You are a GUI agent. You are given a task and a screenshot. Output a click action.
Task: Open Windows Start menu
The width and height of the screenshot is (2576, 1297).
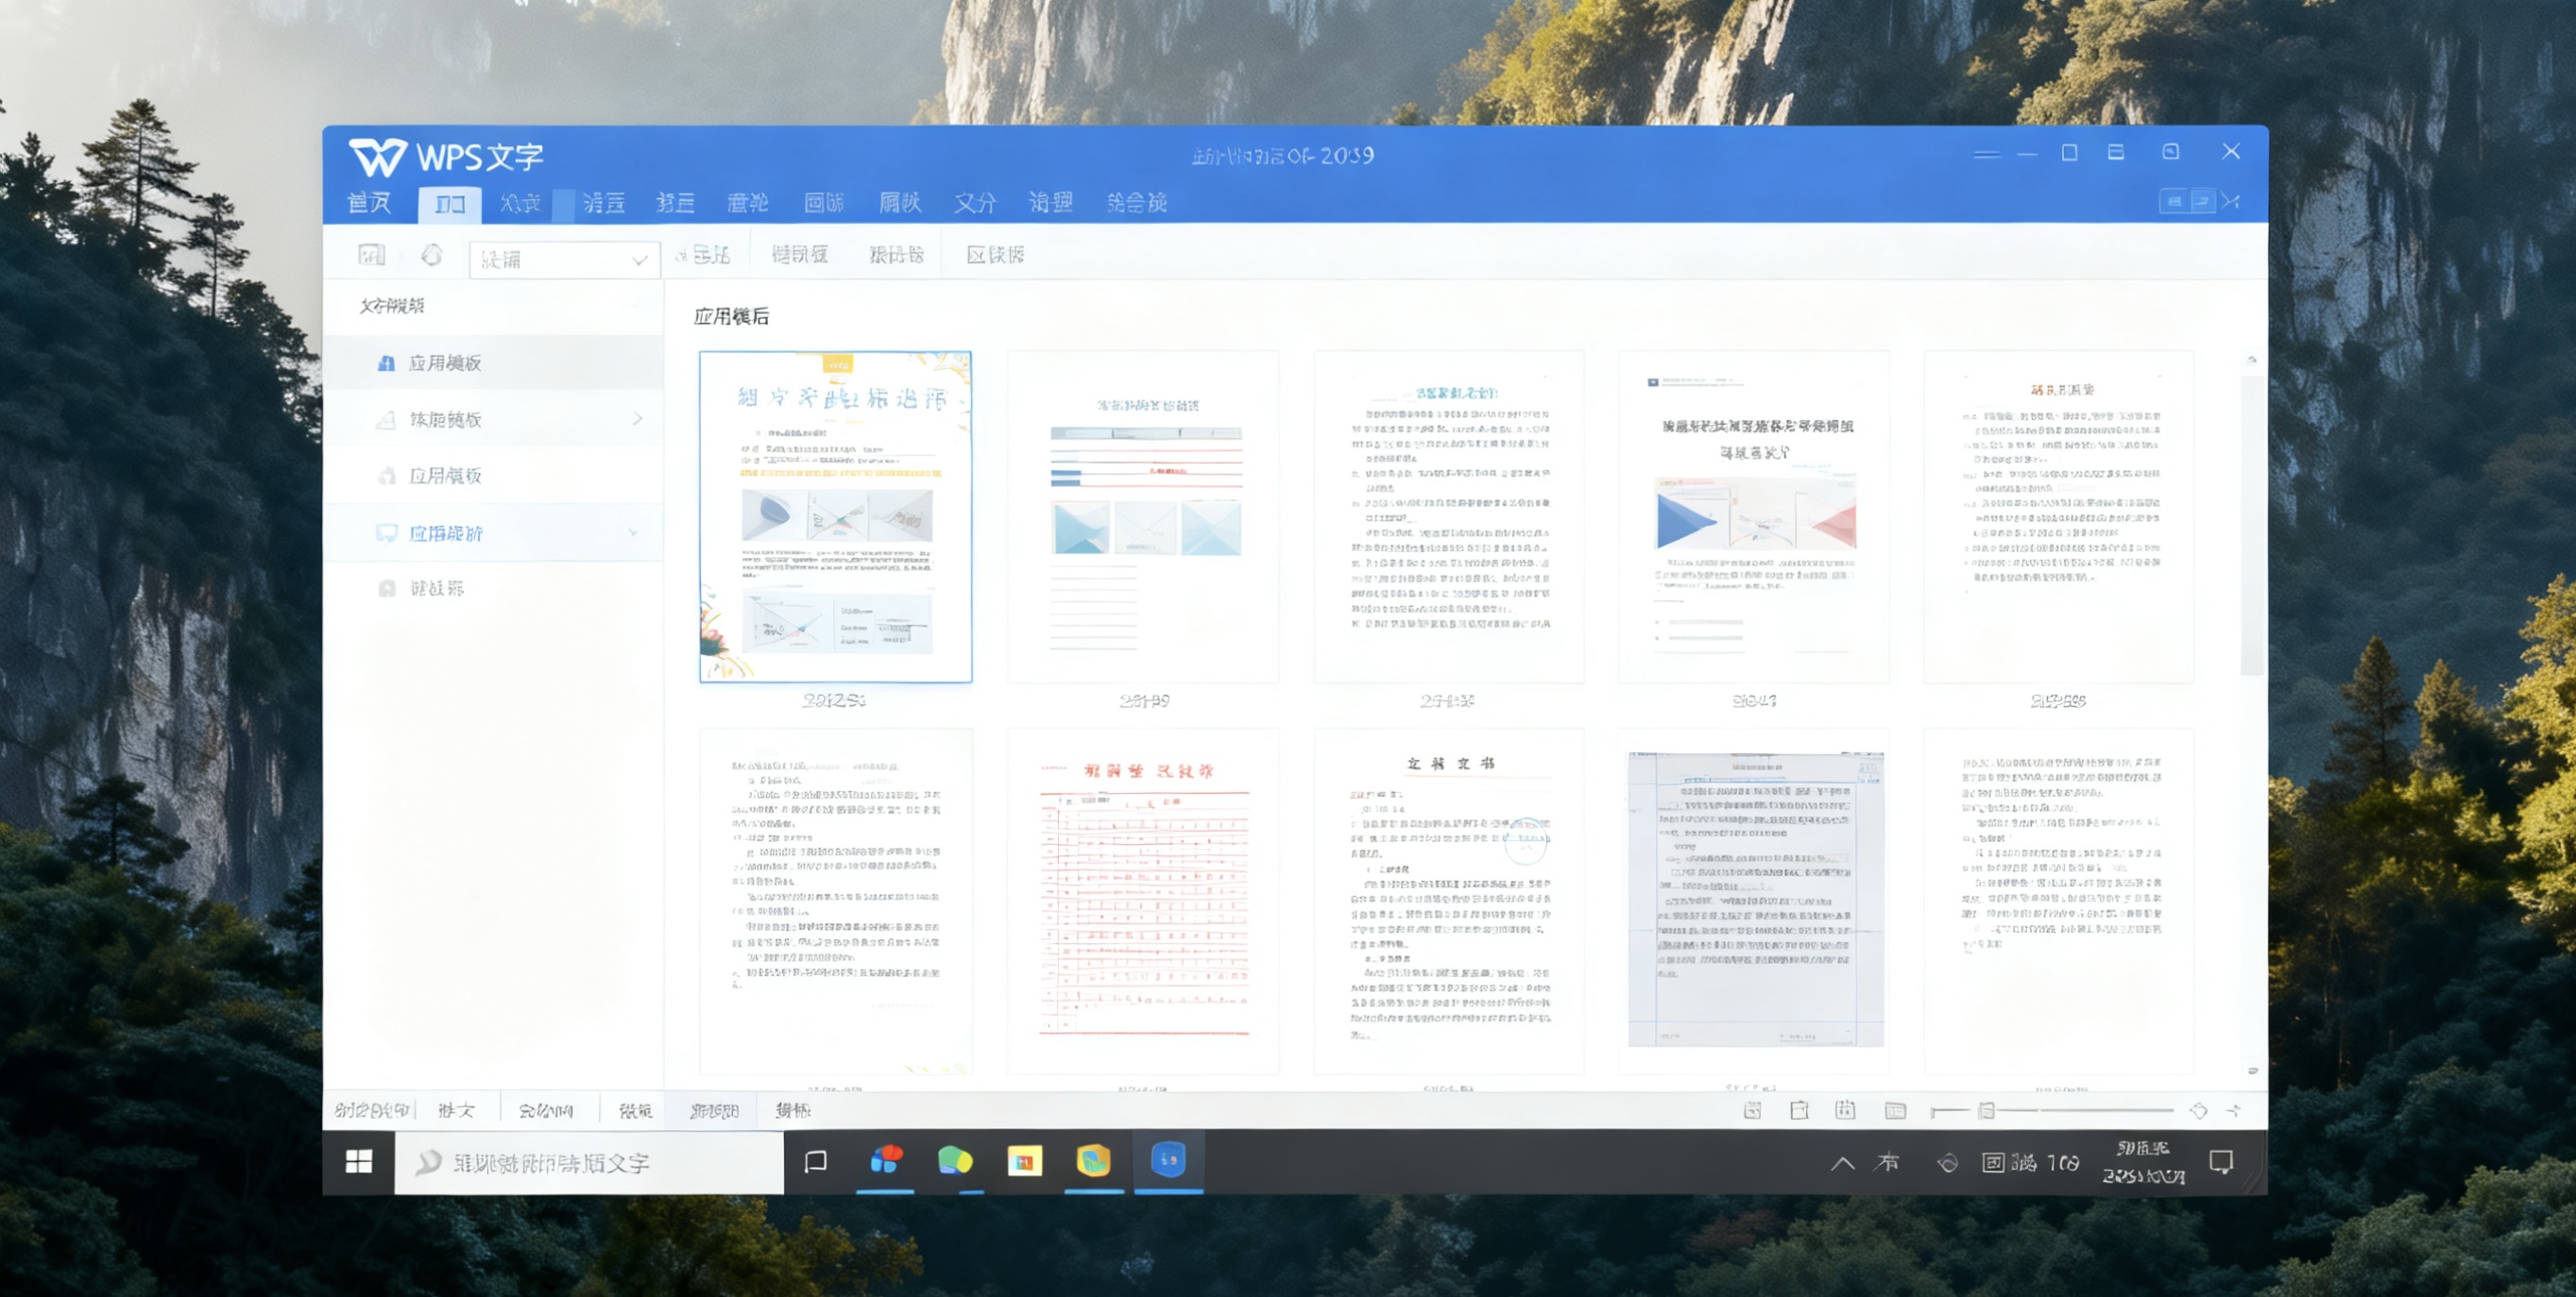tap(359, 1161)
